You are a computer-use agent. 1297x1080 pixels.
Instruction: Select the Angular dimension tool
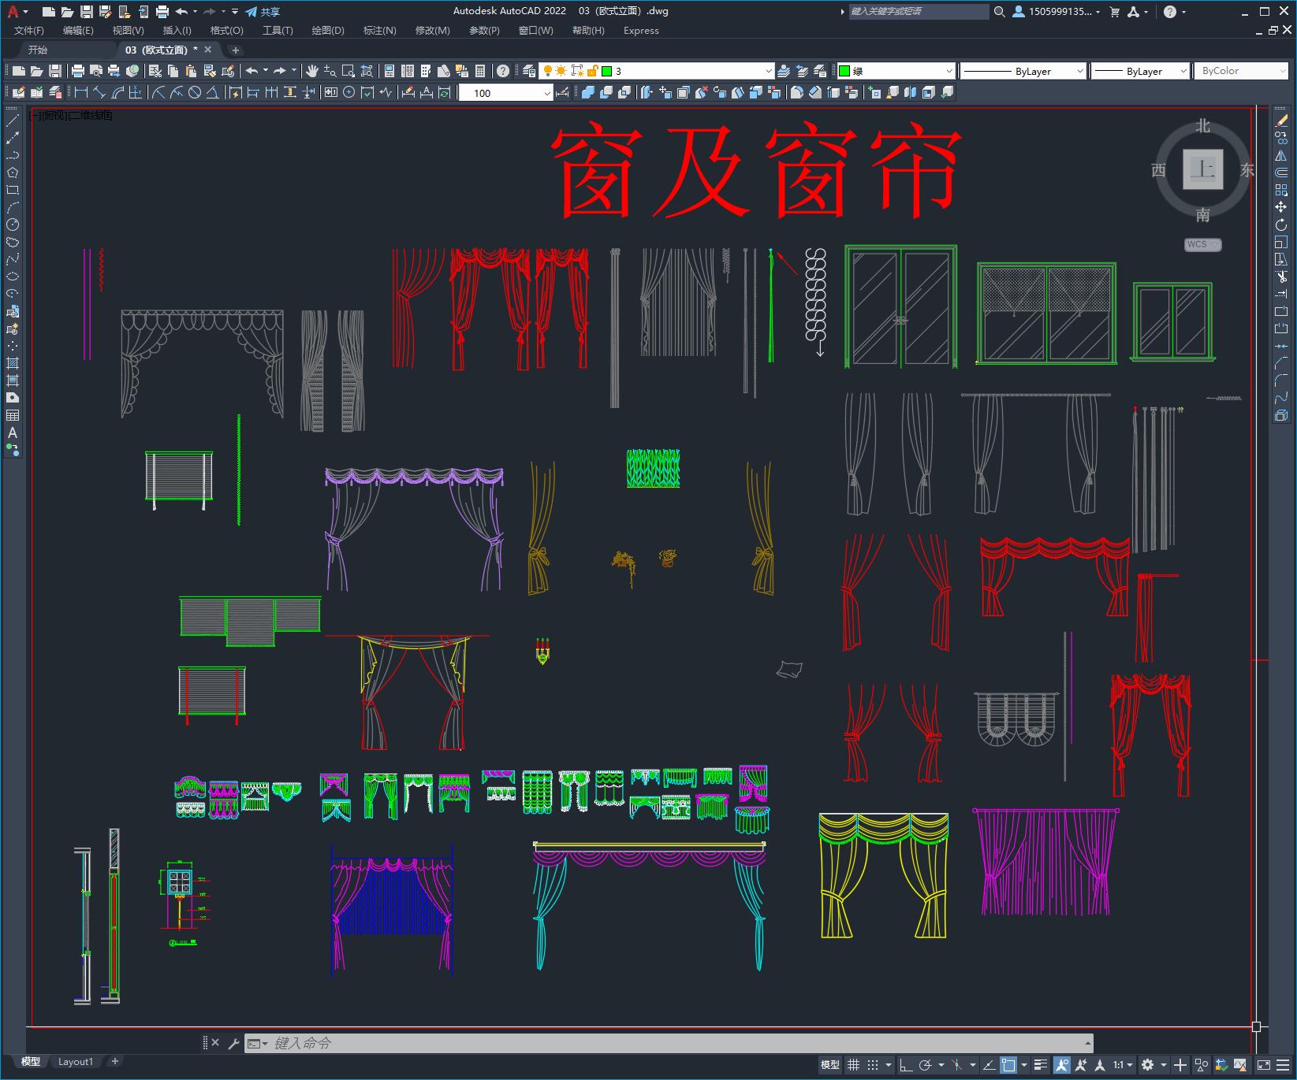(x=212, y=93)
